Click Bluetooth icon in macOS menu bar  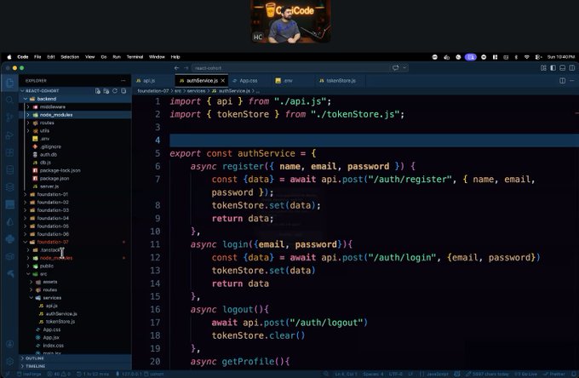tap(516, 57)
